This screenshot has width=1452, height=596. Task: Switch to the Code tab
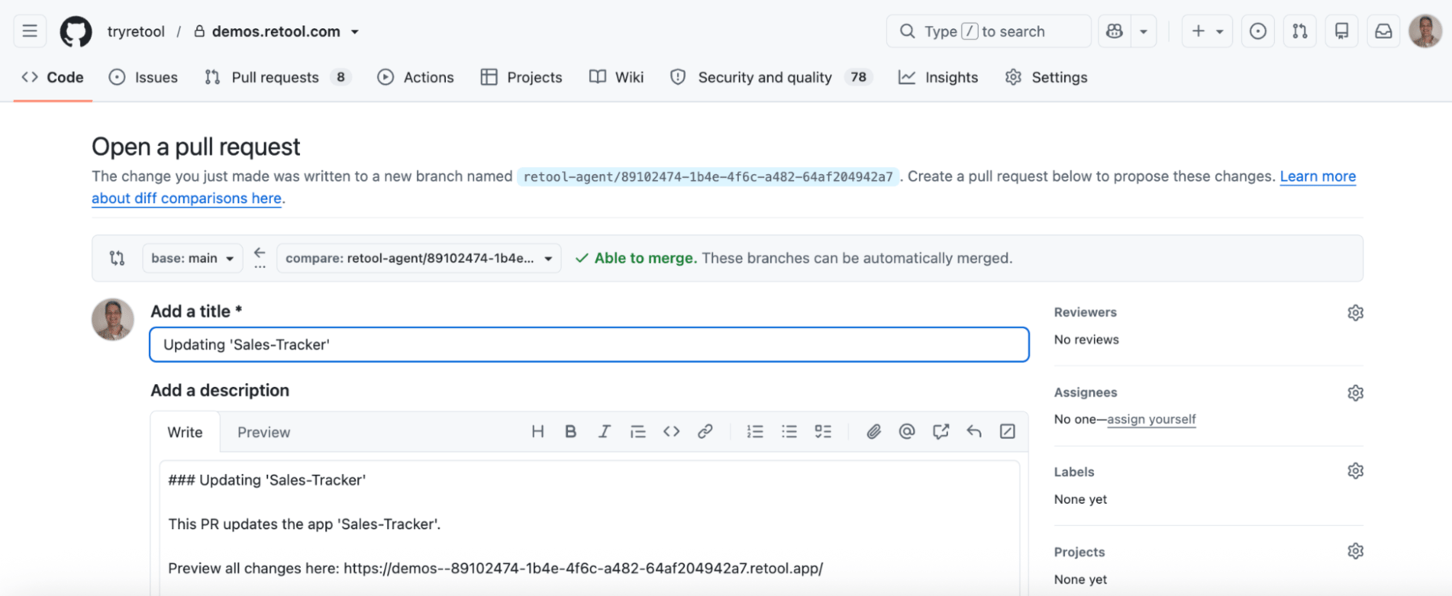(x=53, y=77)
